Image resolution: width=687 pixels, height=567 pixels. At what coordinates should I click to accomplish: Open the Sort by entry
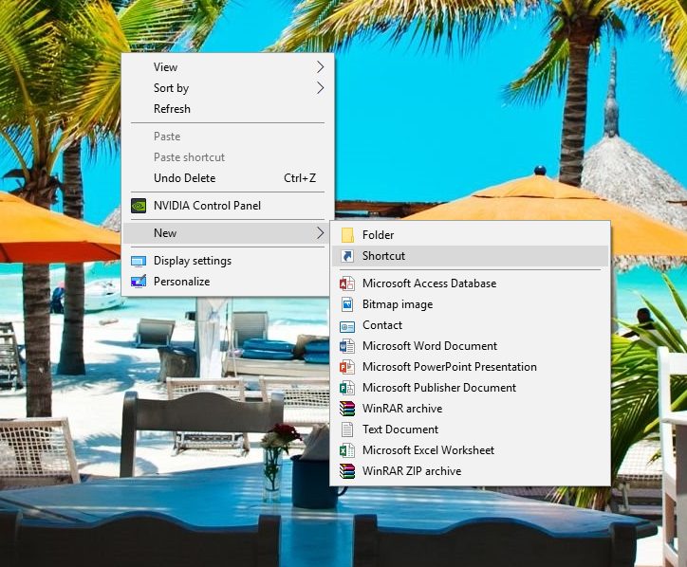pos(228,88)
